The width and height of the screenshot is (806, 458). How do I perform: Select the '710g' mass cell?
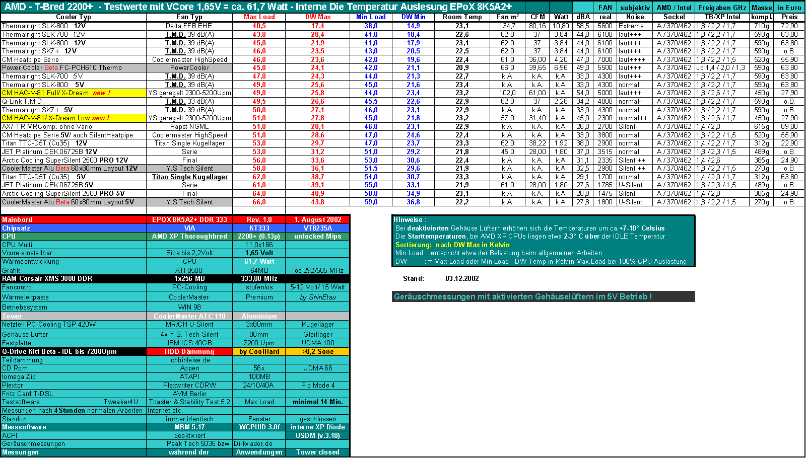pyautogui.click(x=762, y=26)
